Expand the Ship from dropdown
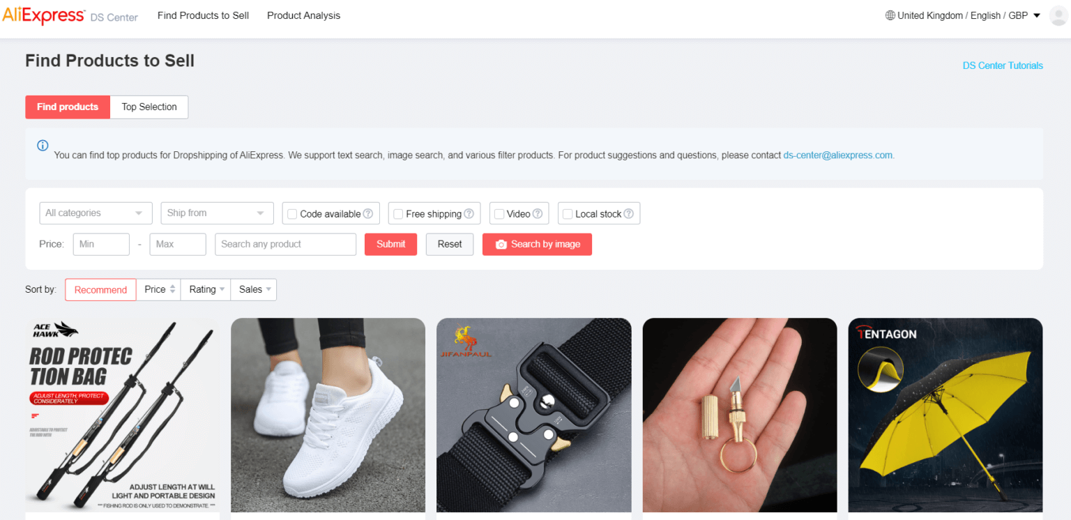This screenshot has width=1071, height=520. [217, 213]
